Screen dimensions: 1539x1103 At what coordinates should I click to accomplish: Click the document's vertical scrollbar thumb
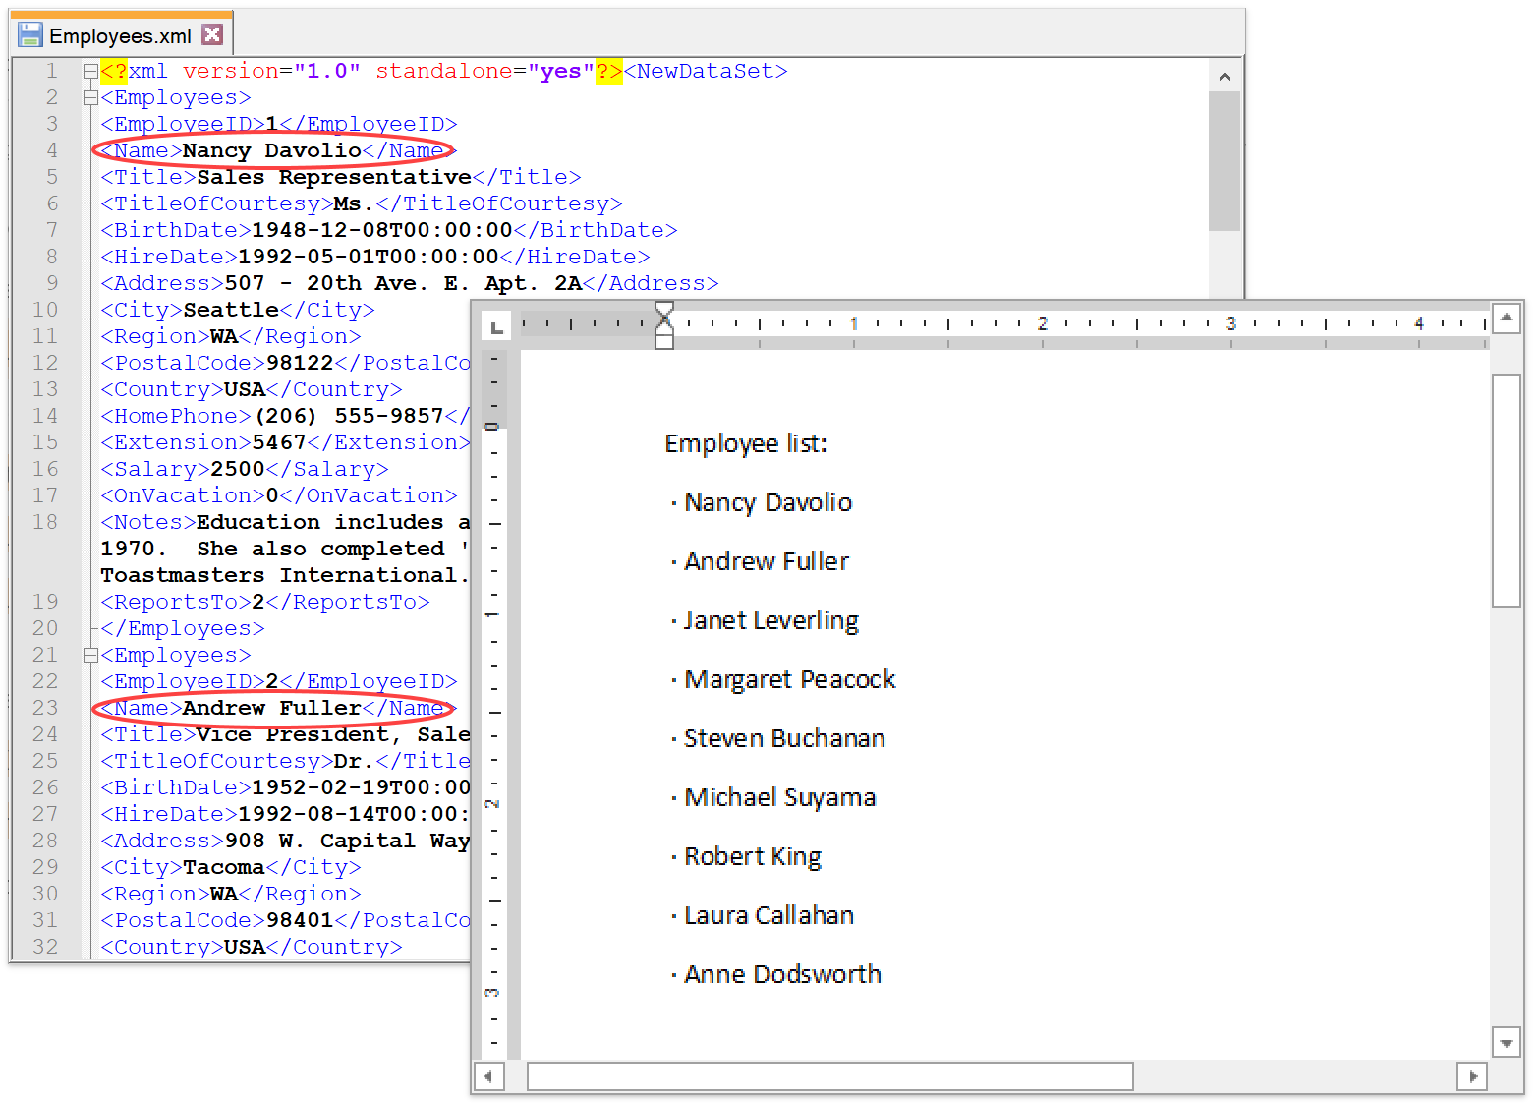(x=1506, y=490)
